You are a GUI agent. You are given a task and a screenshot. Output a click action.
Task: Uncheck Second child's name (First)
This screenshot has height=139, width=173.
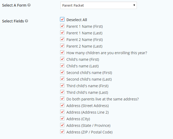click(62, 72)
